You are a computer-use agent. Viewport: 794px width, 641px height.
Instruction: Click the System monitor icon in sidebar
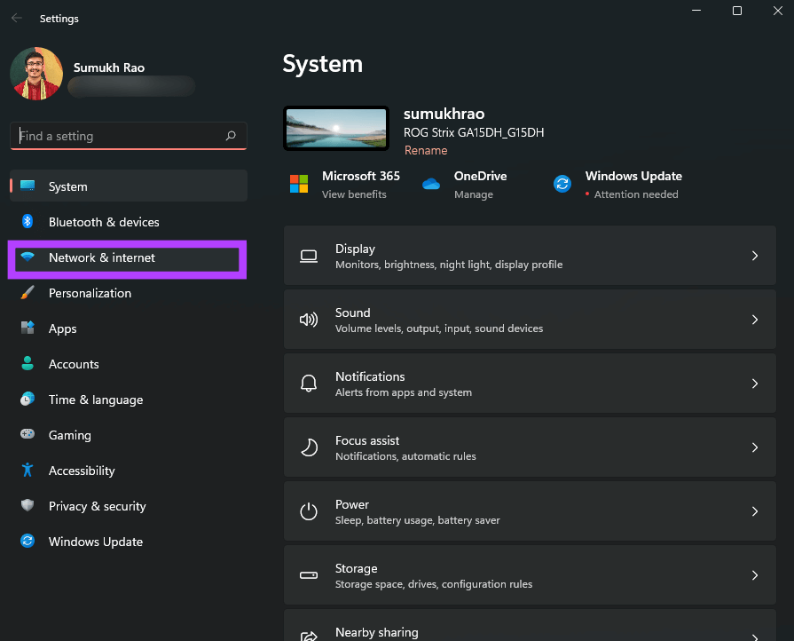point(28,186)
